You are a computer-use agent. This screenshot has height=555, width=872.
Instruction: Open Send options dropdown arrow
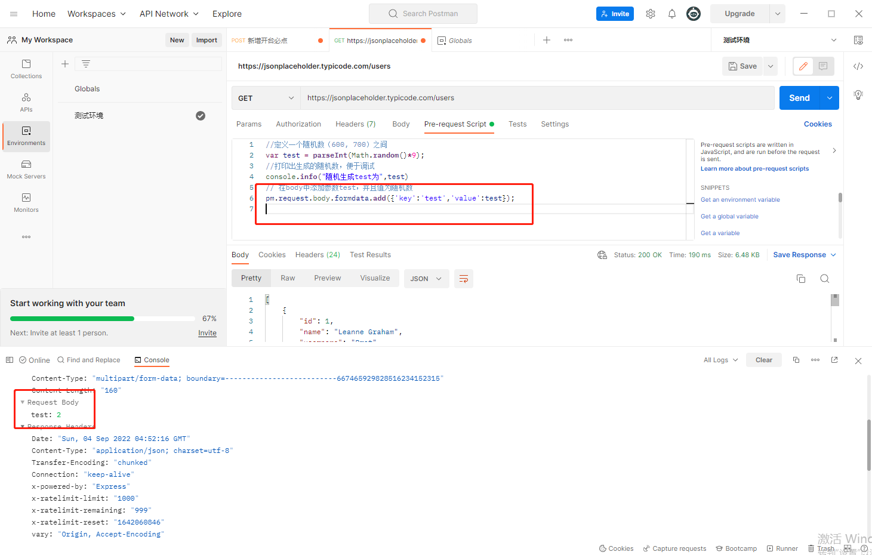pyautogui.click(x=830, y=98)
